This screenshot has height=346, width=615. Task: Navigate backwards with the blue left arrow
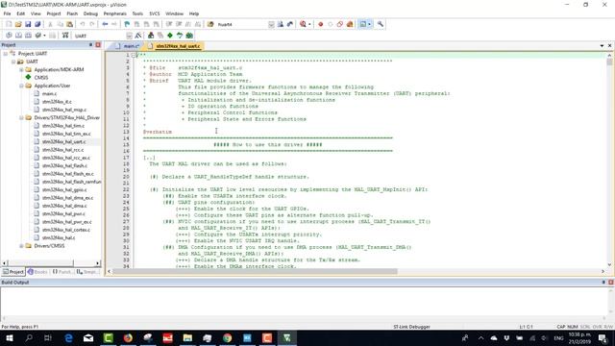pyautogui.click(x=105, y=24)
